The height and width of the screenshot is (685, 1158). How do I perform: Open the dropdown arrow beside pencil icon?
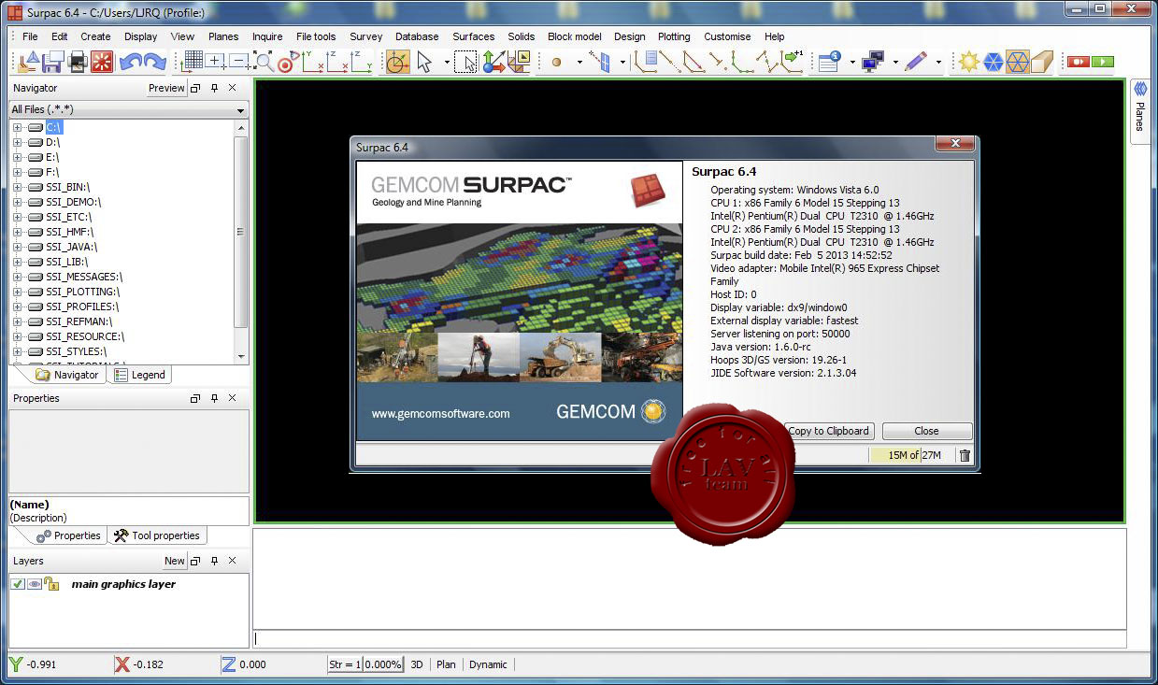pos(938,63)
